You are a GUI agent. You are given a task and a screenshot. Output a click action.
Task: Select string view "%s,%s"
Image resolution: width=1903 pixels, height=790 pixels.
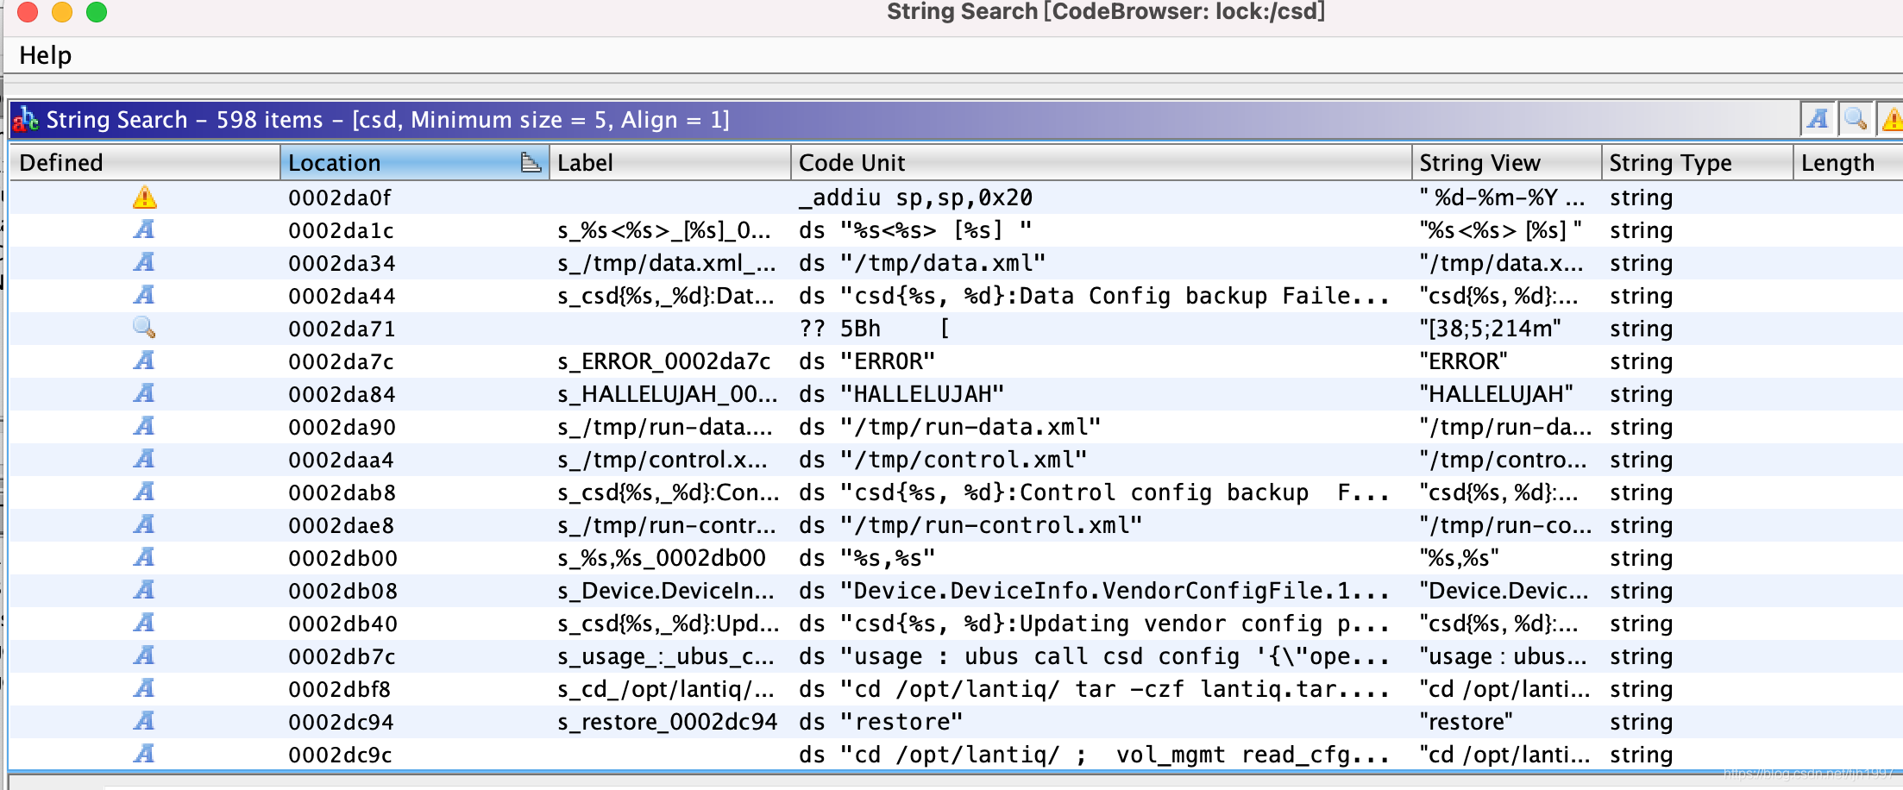(x=1460, y=558)
